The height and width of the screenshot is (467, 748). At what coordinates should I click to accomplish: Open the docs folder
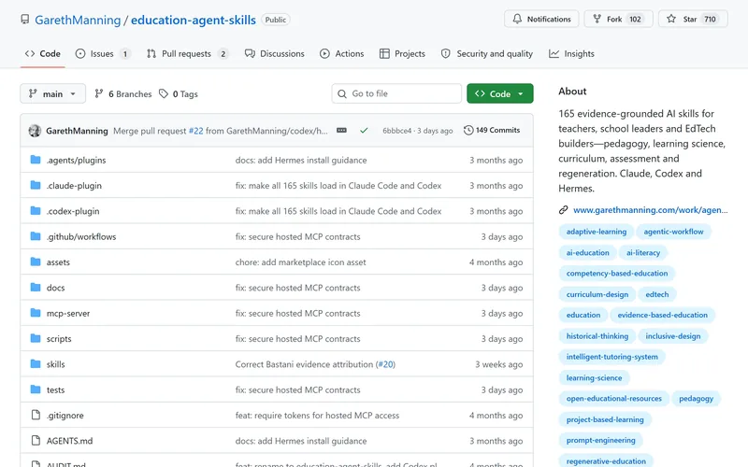pyautogui.click(x=55, y=288)
